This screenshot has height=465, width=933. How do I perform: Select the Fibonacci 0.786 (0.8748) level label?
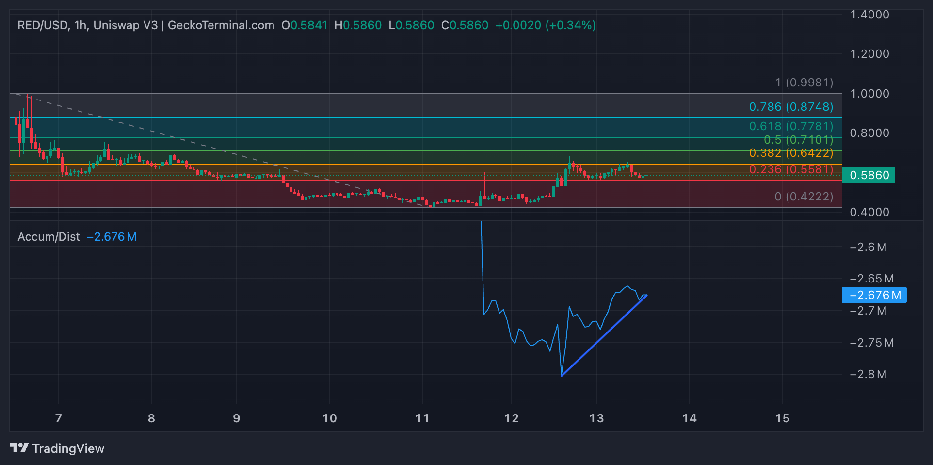click(x=791, y=107)
